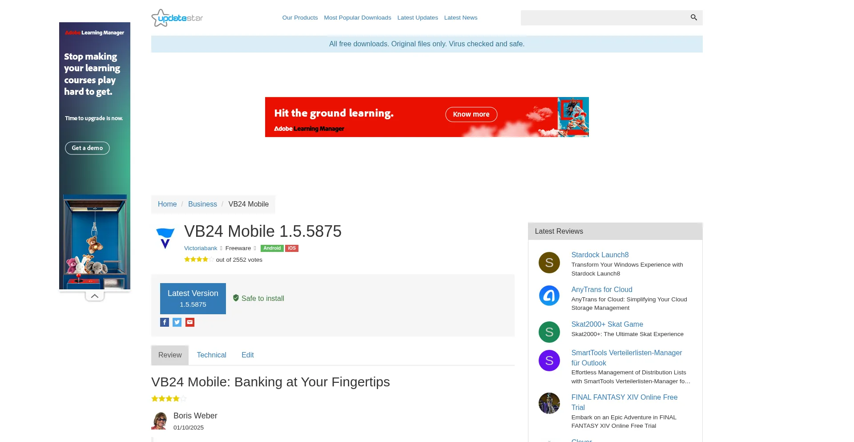
Task: Click the 'All free downloads' notice bar
Action: (x=427, y=44)
